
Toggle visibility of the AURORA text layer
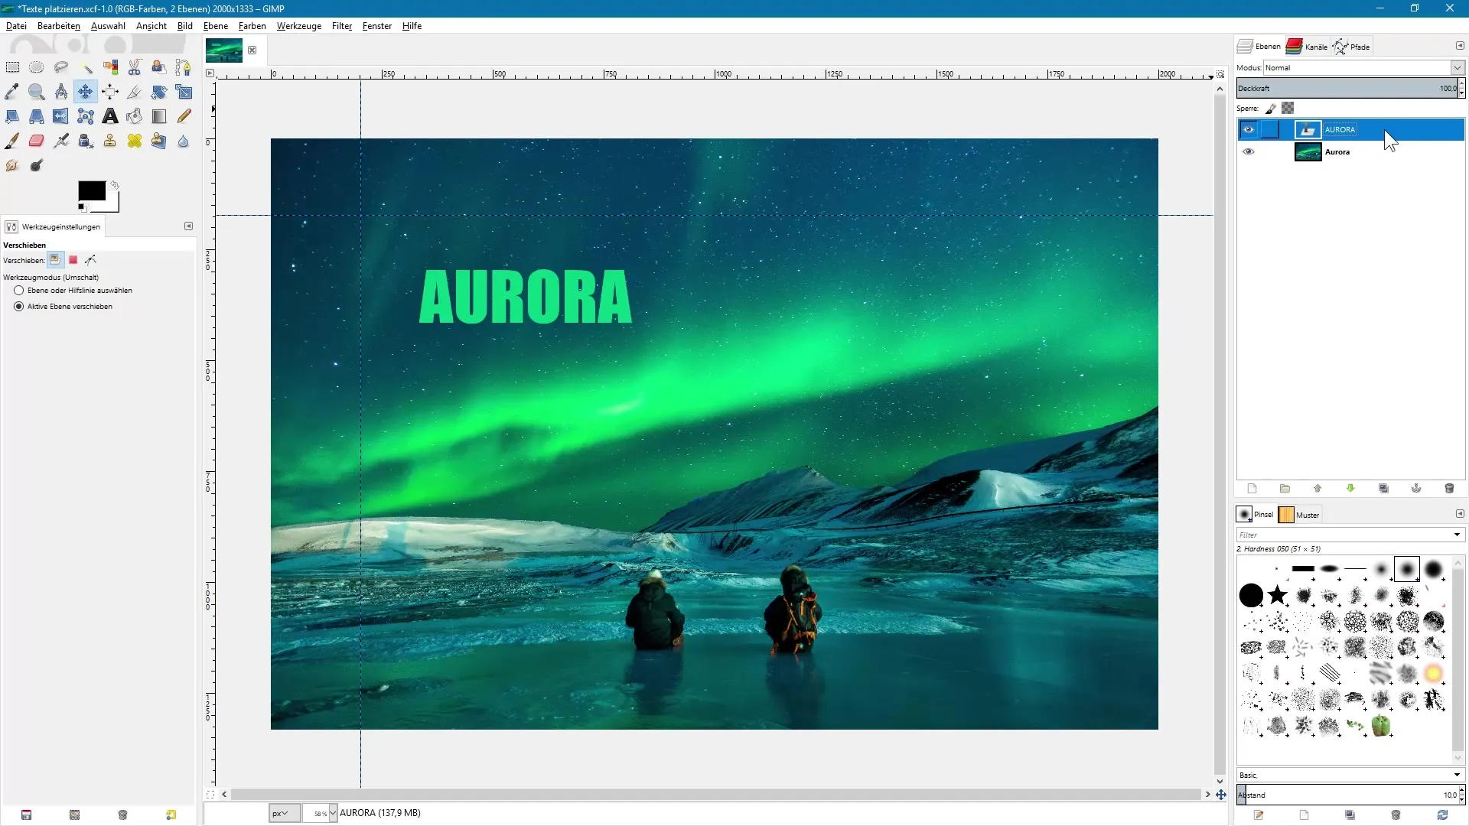tap(1249, 129)
